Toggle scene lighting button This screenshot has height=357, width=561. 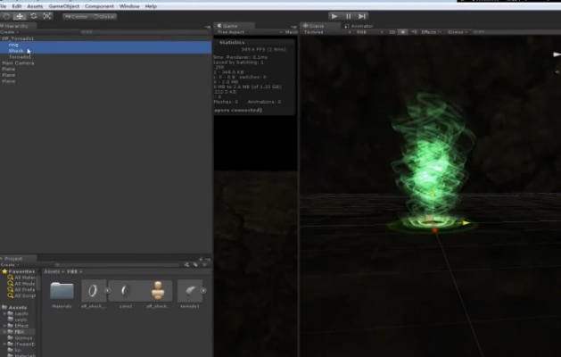(x=403, y=32)
